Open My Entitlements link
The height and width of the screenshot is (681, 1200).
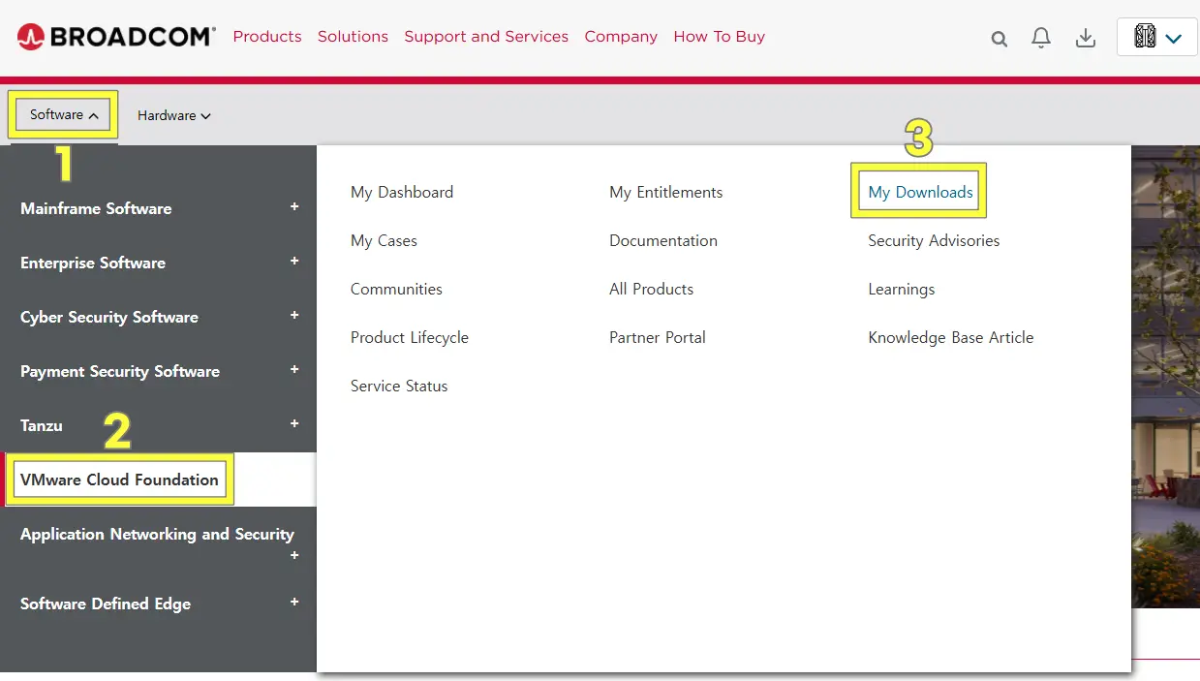[666, 192]
